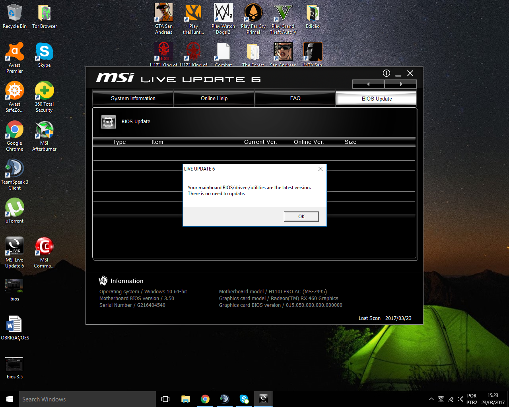The width and height of the screenshot is (509, 407).
Task: Select the Play Grand Theft Auto V shortcut
Action: tap(283, 19)
